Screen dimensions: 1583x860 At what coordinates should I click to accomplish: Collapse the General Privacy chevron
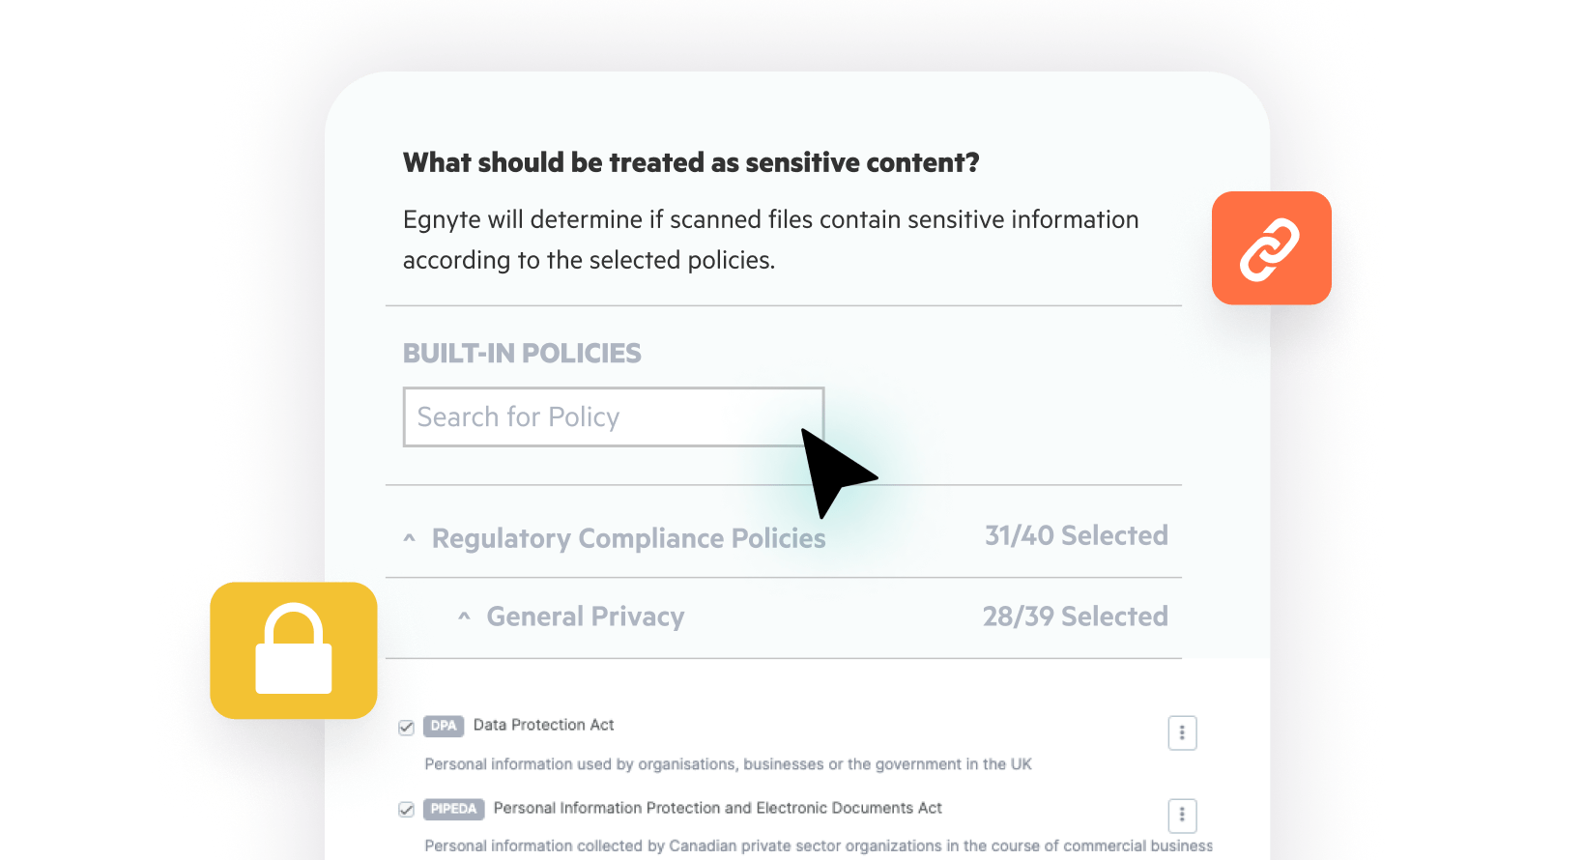465,616
